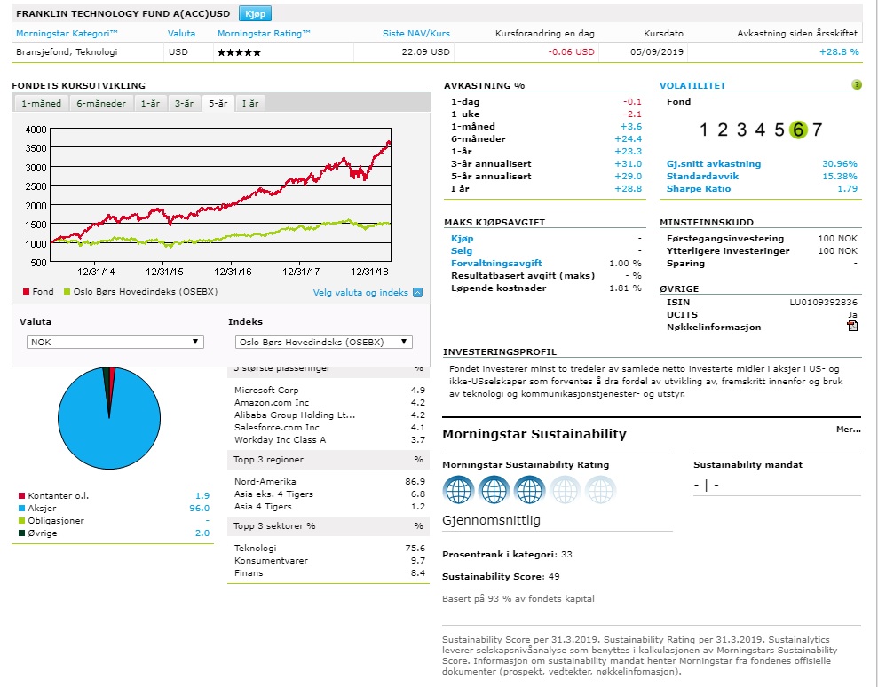
Task: Click the Gjennomsnittlig sustainability rating text
Action: coord(492,520)
